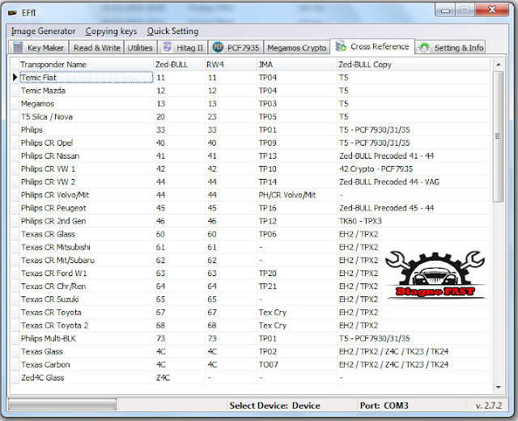
Task: Click the shield icon on the Hitag II tab
Action: click(x=168, y=47)
